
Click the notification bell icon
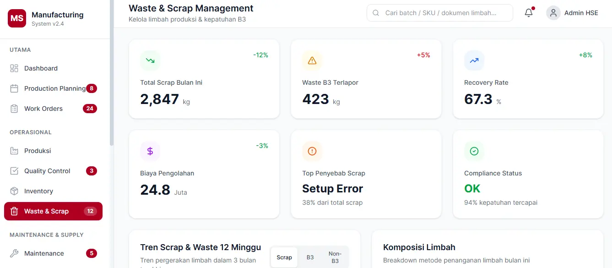tap(529, 13)
